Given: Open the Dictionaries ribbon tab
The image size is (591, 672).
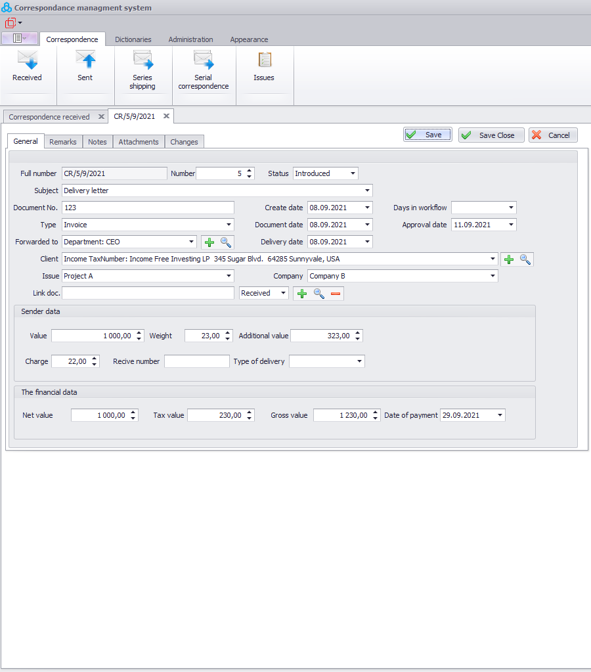Looking at the screenshot, I should click(x=133, y=39).
